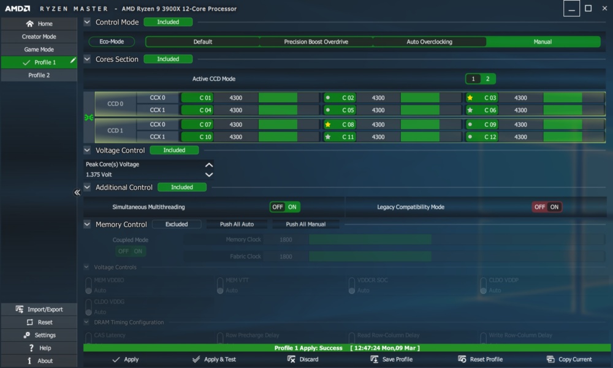Toggle Simultaneous Multithreading OFF/ON switch
The height and width of the screenshot is (368, 613).
pos(285,207)
